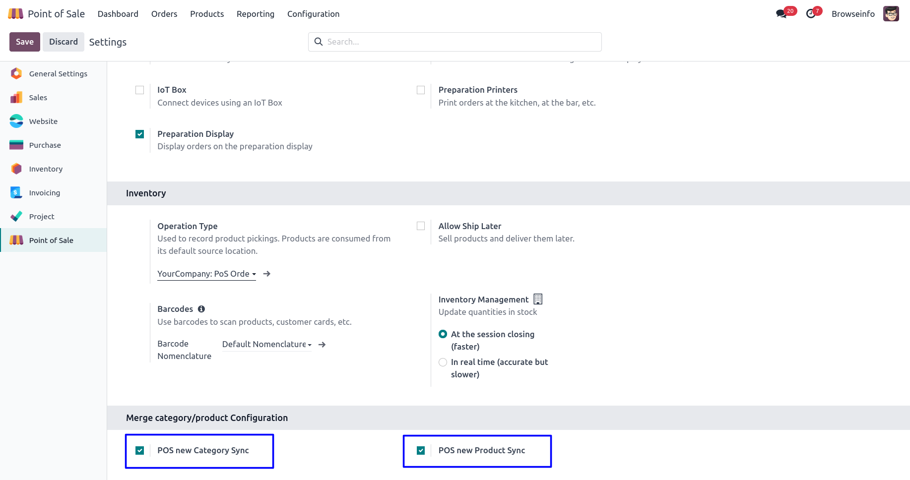
Task: Select In real time inventory option
Action: point(443,362)
